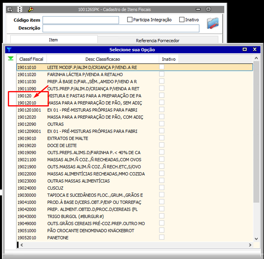Select TAPIOCA E SUCEDÂNEOS row
The image size is (264, 259).
(x=135, y=195)
